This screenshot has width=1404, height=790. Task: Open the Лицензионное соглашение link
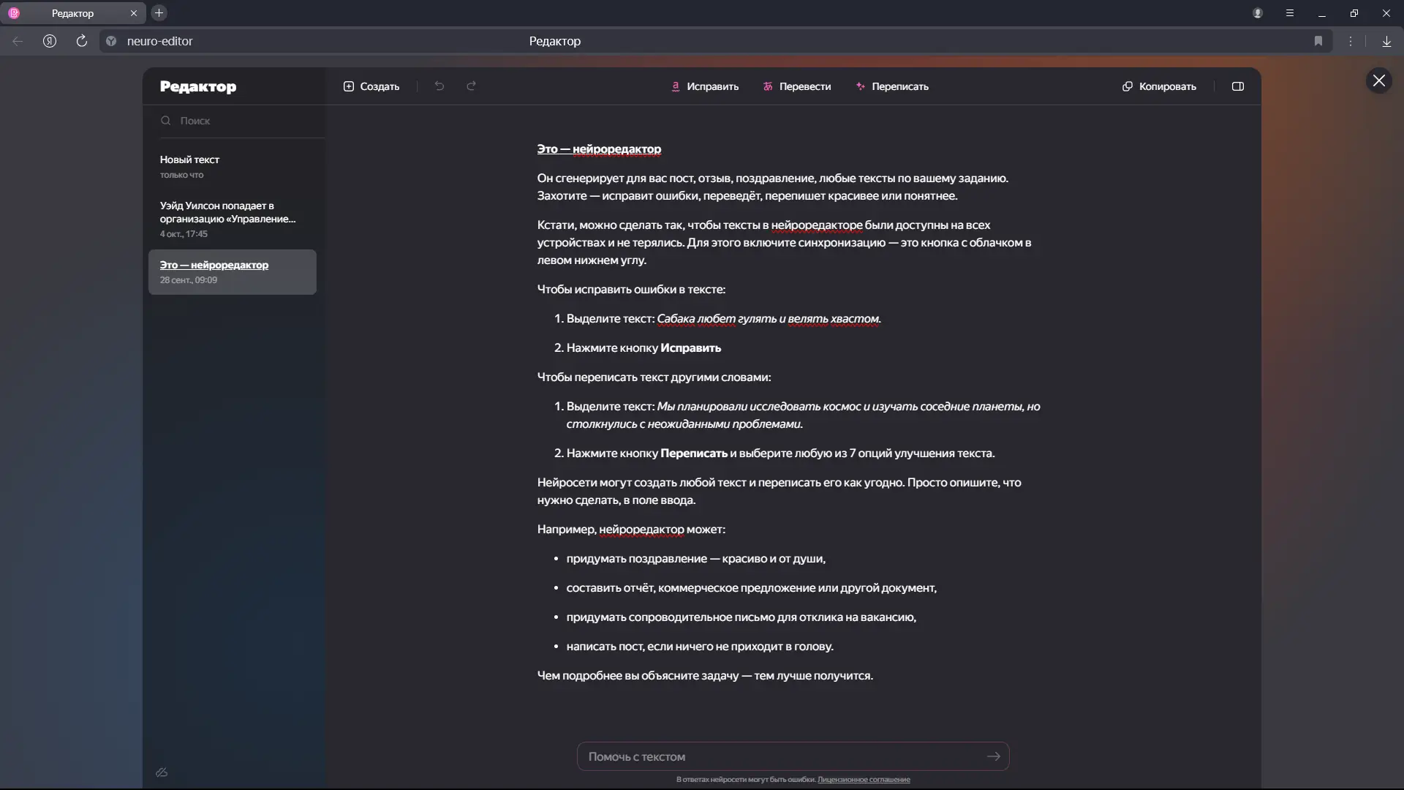coord(864,780)
